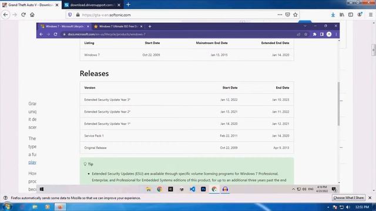Follow the 'play' link on softonic page
Image resolution: width=376 pixels, height=211 pixels.
[x=32, y=162]
